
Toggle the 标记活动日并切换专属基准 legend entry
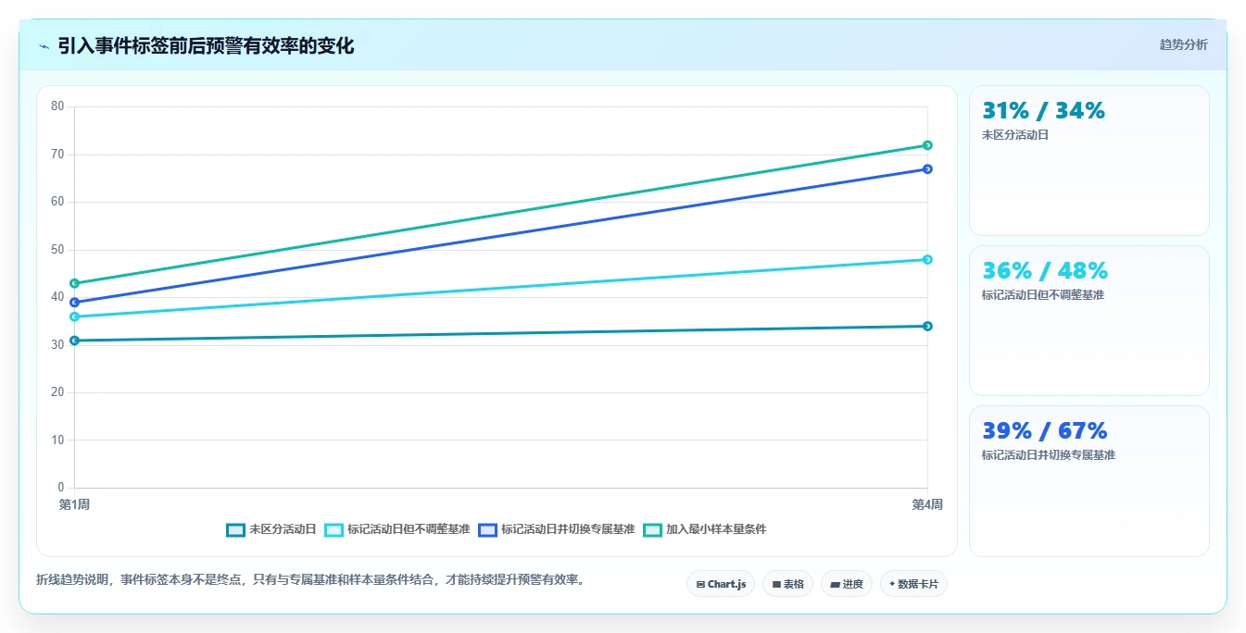click(x=557, y=529)
